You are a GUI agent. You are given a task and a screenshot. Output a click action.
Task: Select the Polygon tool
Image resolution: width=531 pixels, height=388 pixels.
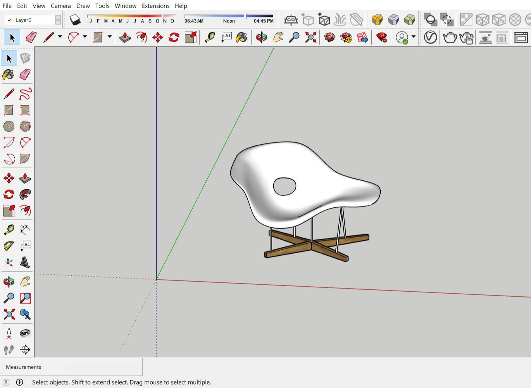click(25, 126)
